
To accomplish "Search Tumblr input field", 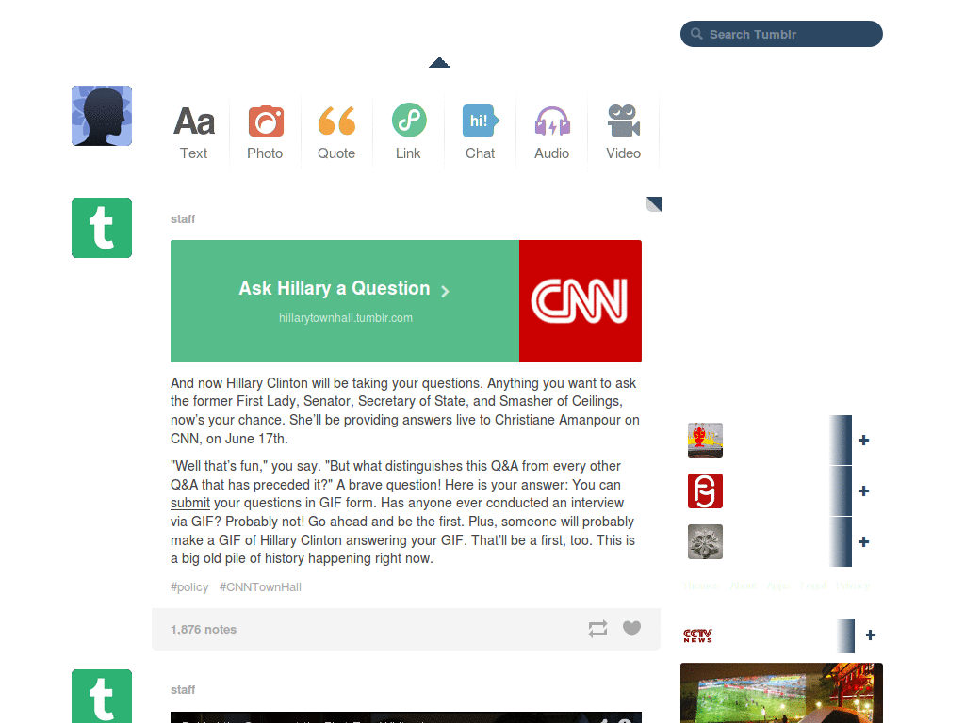I will pos(781,34).
